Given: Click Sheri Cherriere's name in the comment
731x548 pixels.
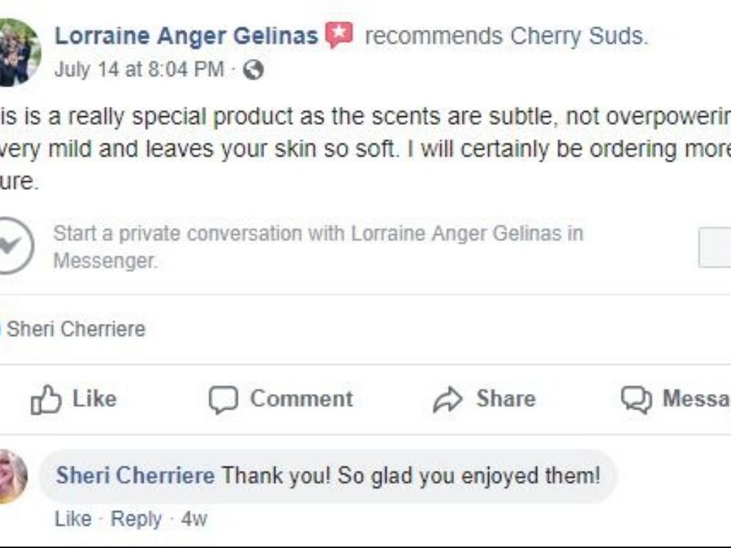Looking at the screenshot, I should tap(135, 475).
